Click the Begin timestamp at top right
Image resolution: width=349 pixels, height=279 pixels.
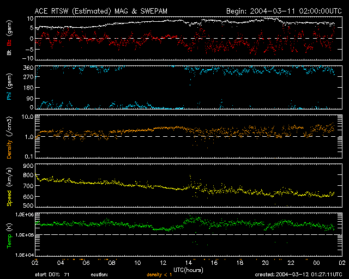click(x=284, y=11)
